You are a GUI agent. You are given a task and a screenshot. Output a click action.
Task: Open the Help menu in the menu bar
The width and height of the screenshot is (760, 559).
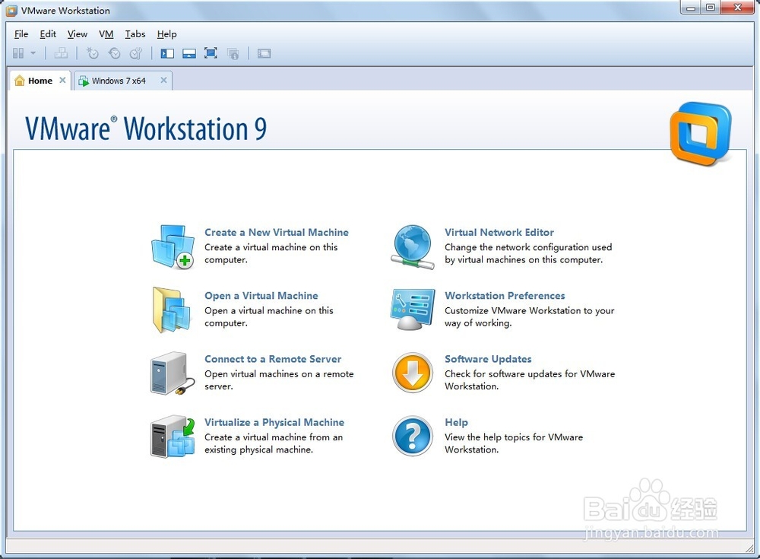click(166, 34)
